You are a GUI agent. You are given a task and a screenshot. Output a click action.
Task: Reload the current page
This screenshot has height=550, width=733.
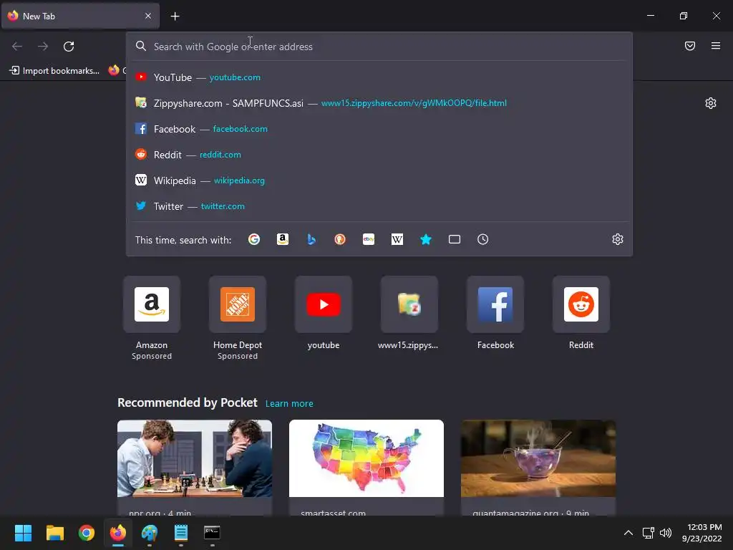coord(69,47)
